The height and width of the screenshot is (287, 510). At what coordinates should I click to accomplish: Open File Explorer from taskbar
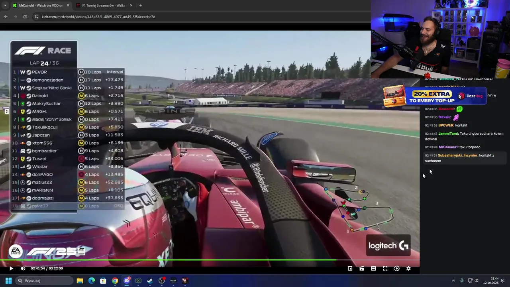point(80,281)
